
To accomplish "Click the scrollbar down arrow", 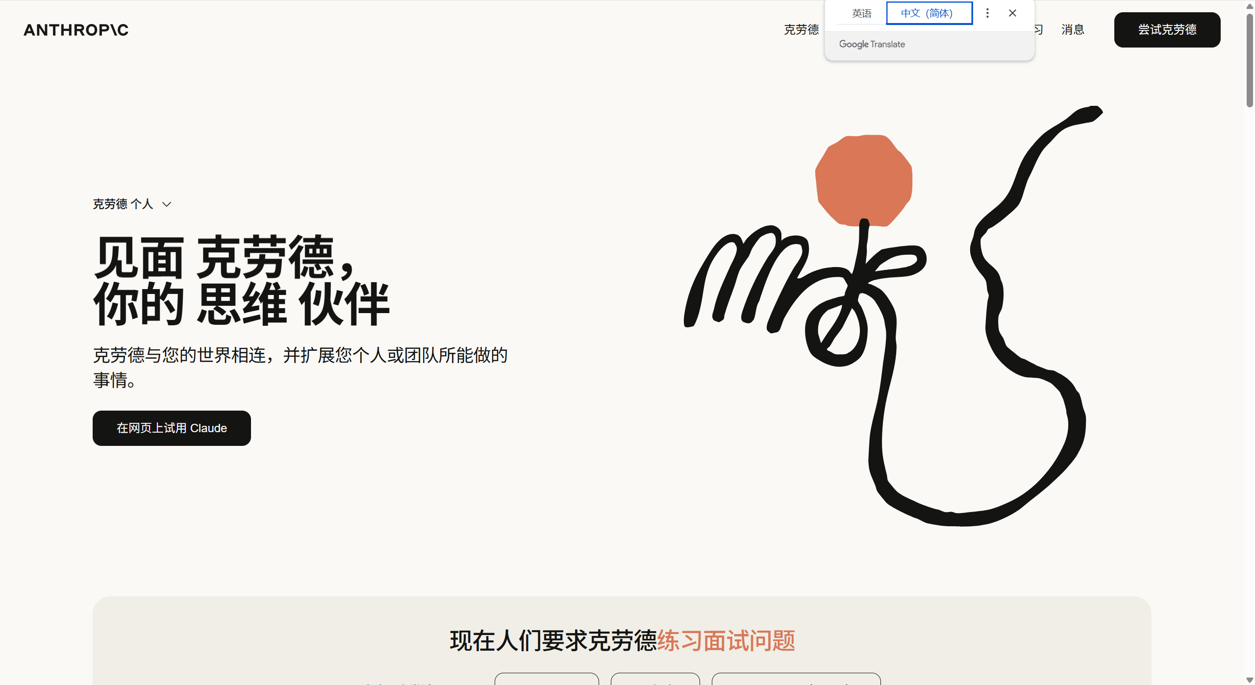I will pyautogui.click(x=1250, y=680).
